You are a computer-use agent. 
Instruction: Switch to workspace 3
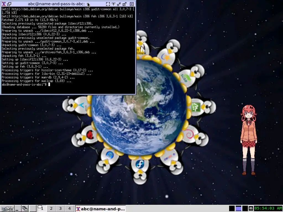pyautogui.click(x=60, y=209)
